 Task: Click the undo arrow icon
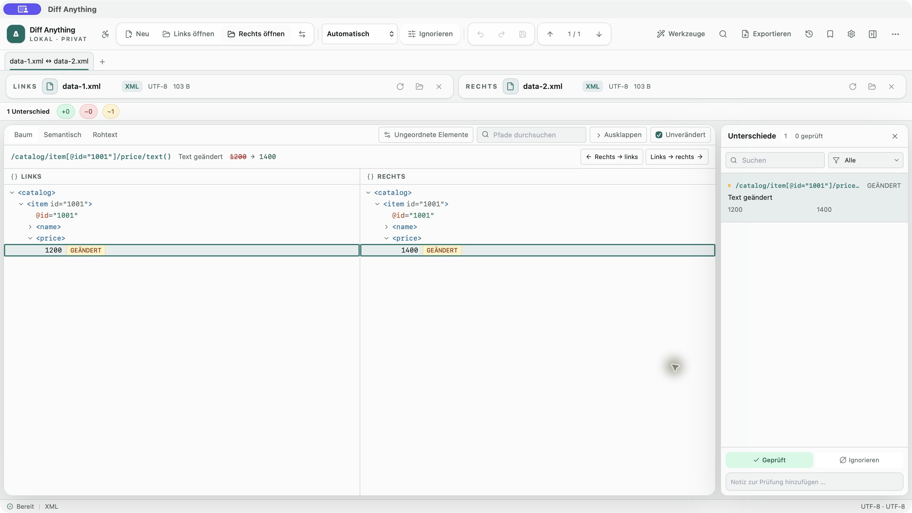(x=481, y=34)
